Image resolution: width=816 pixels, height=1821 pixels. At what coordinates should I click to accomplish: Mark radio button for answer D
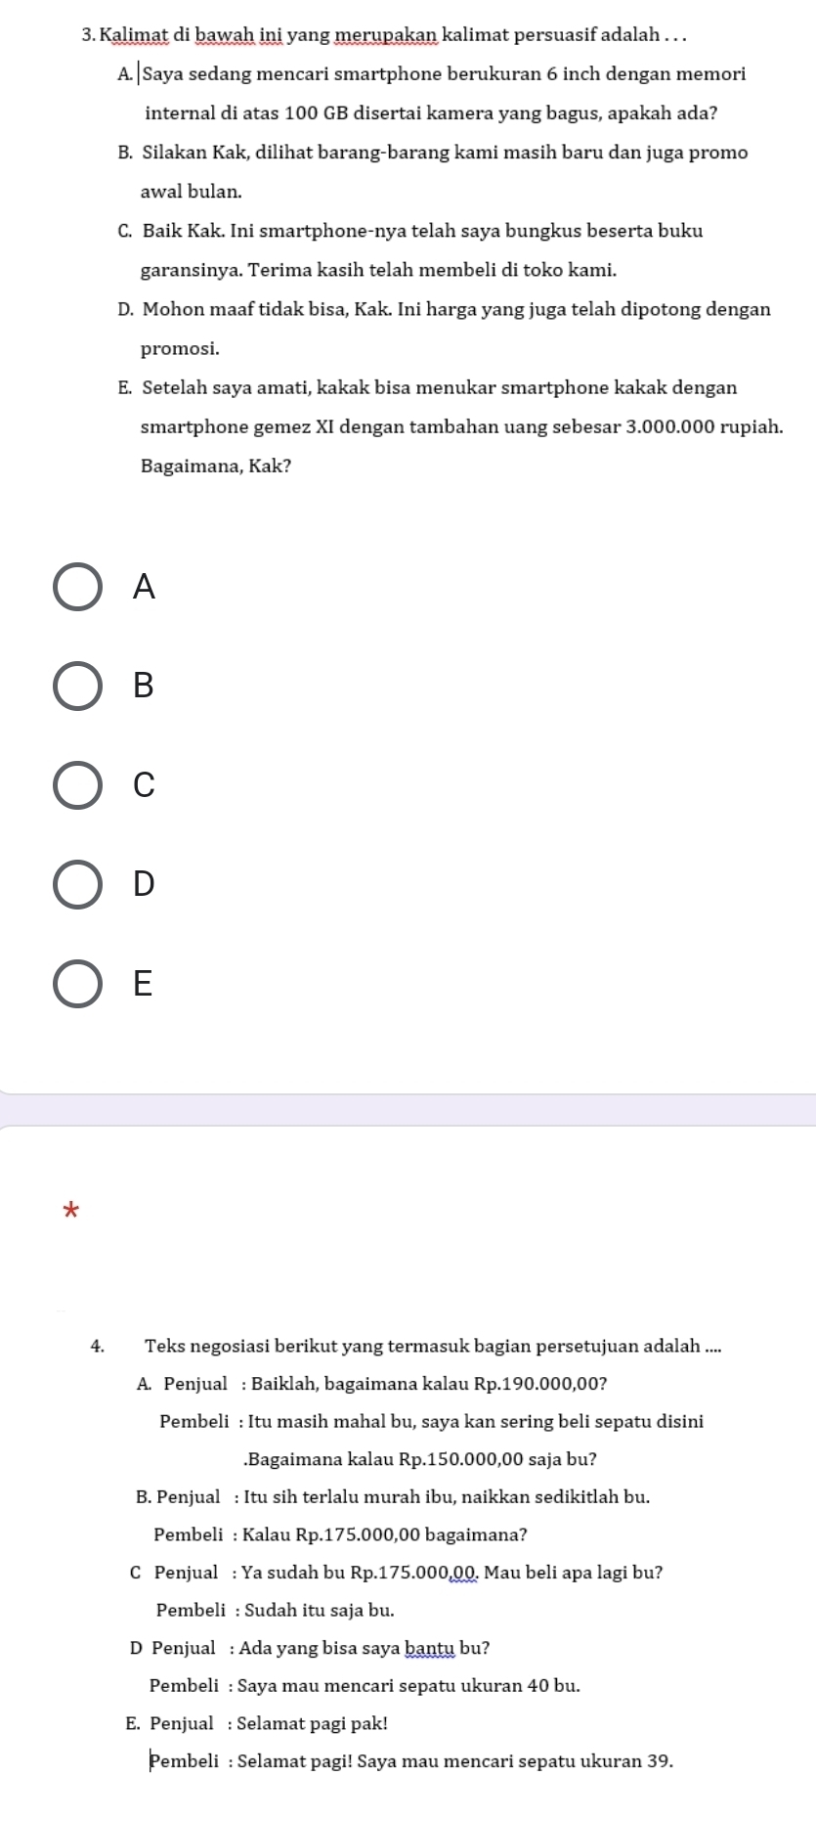coord(77,884)
